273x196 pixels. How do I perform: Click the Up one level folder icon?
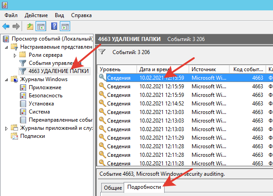[x=30, y=26]
